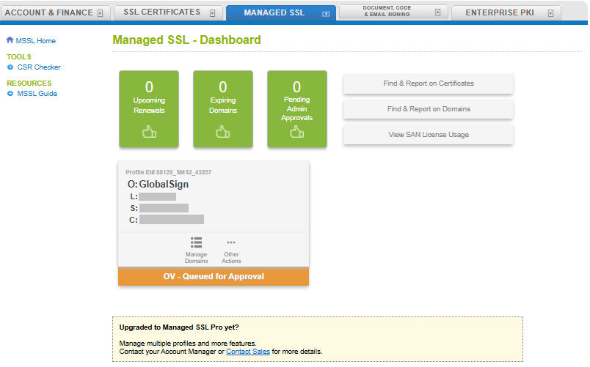The image size is (590, 367).
Task: Expand the Document, Code & Email Signing arrow
Action: coord(437,12)
